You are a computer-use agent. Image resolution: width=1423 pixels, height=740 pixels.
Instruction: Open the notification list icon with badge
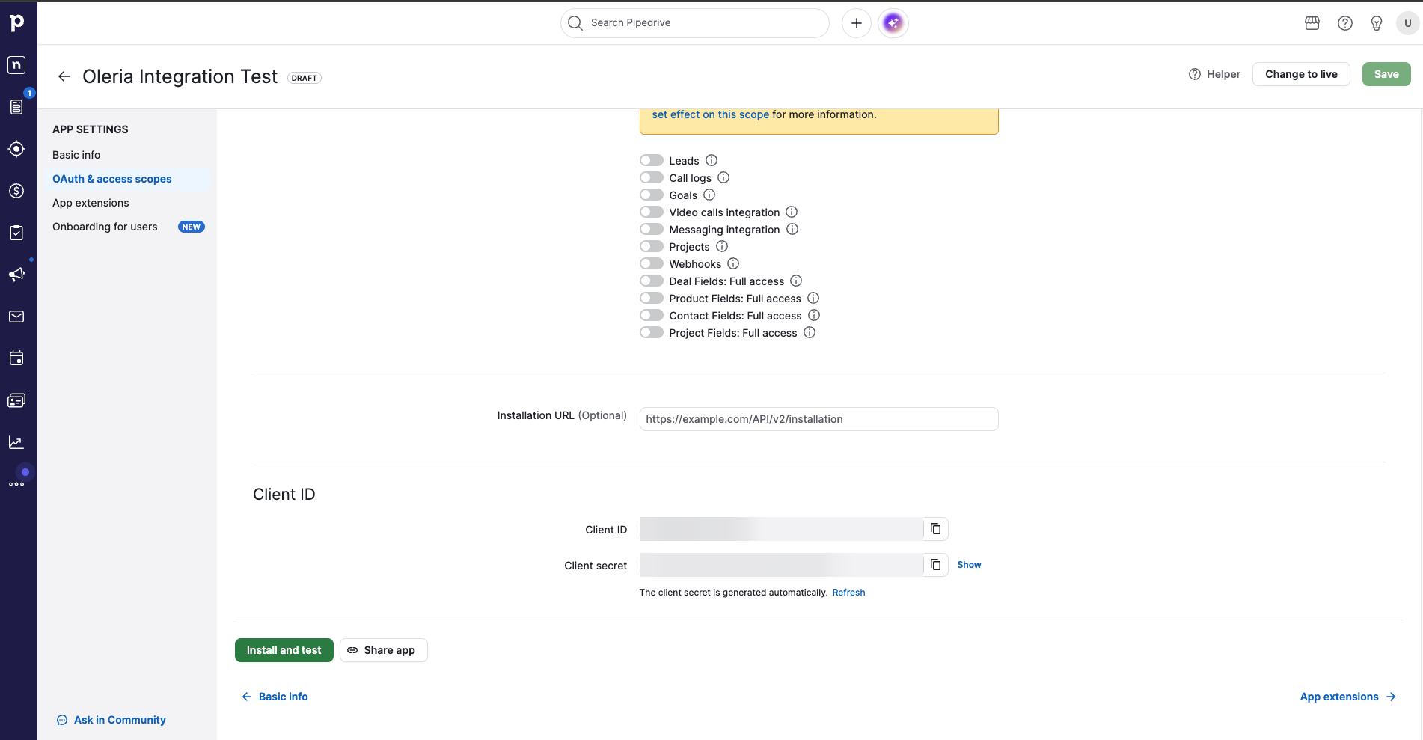pyautogui.click(x=16, y=107)
